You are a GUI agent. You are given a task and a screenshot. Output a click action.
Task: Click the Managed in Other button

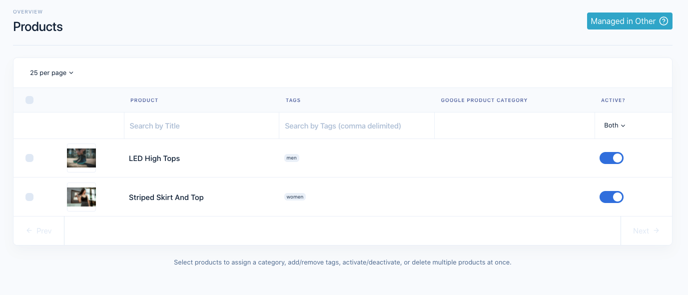click(623, 21)
